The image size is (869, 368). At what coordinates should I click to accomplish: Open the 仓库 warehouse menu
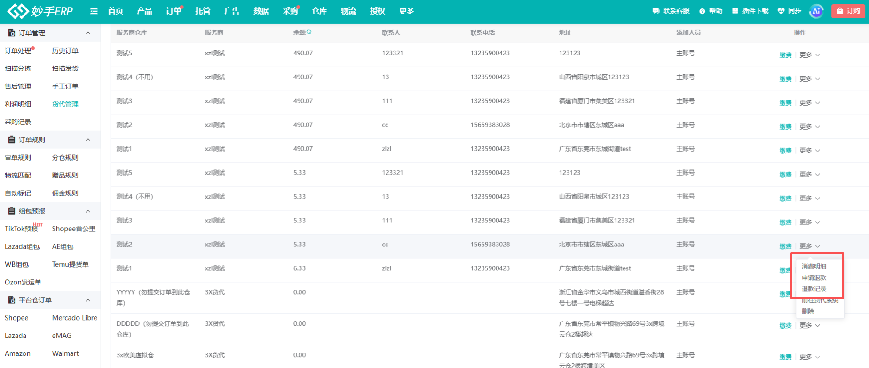click(x=320, y=11)
